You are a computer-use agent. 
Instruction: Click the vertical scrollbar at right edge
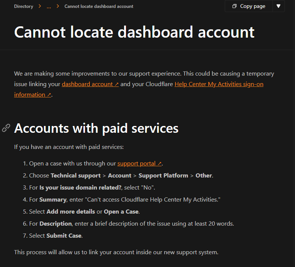click(294, 133)
